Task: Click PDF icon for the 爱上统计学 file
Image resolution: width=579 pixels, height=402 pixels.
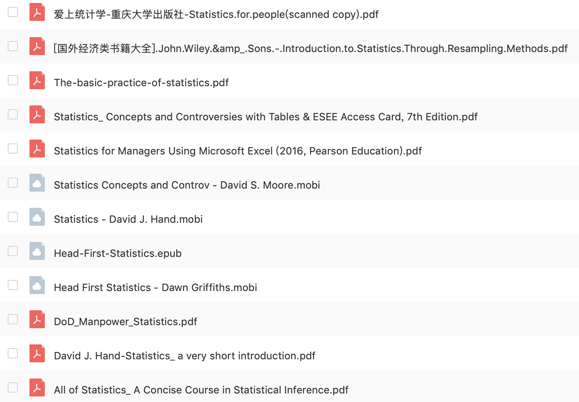Action: click(37, 12)
